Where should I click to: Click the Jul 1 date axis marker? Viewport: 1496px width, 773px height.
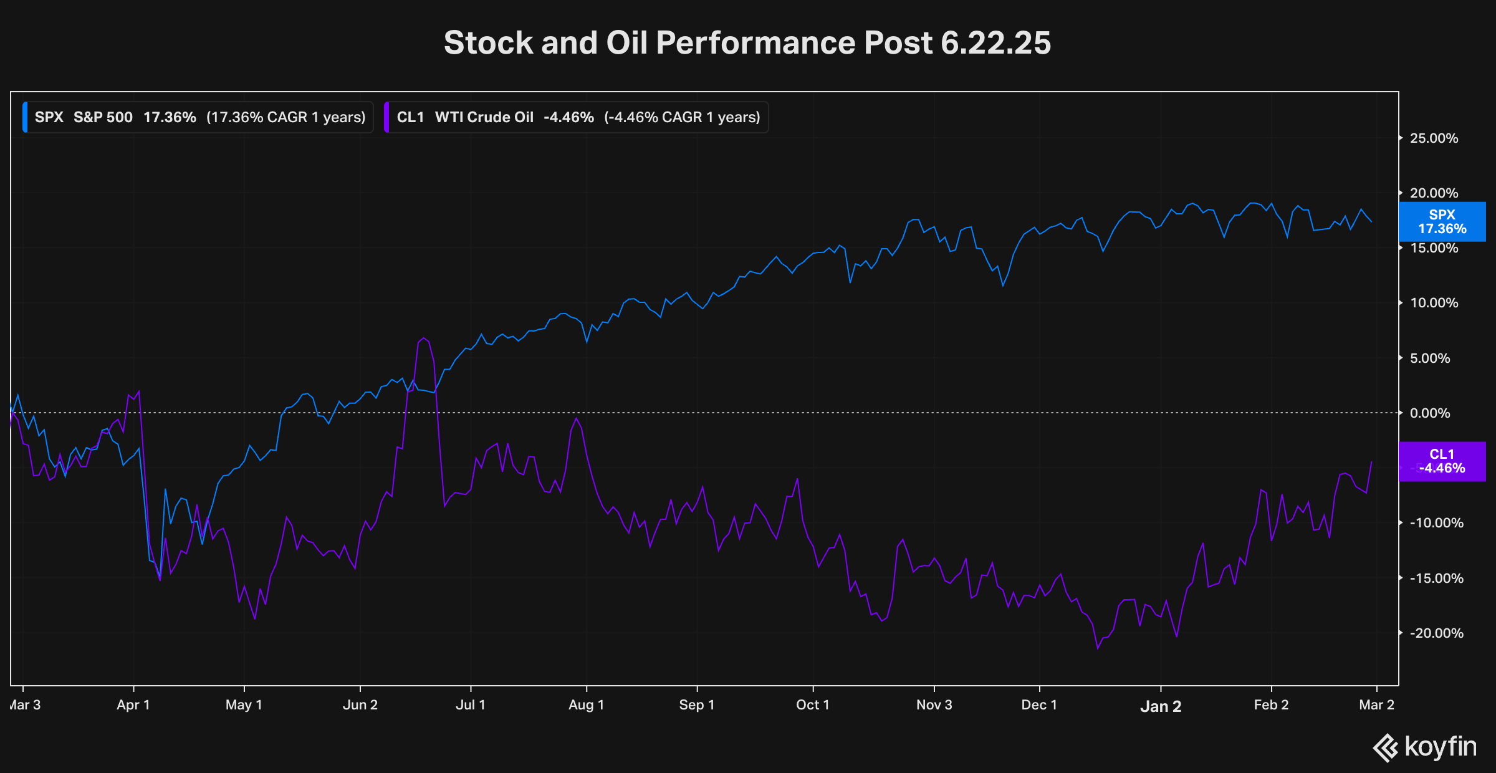470,705
